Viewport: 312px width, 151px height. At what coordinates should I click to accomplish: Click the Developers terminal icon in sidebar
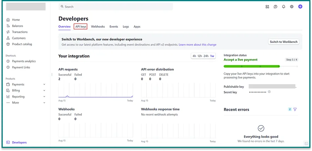pos(8,143)
